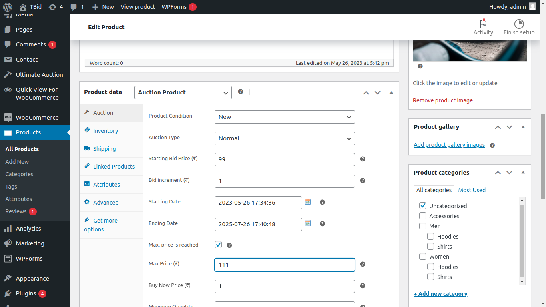
Task: Open the Product Condition dropdown
Action: click(284, 117)
